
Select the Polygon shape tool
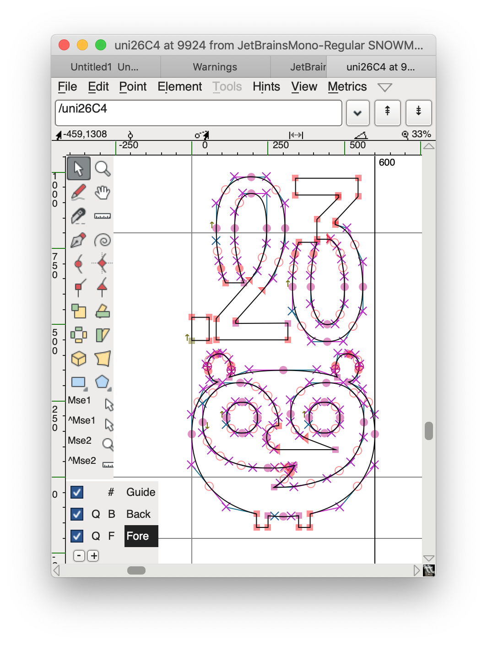103,382
